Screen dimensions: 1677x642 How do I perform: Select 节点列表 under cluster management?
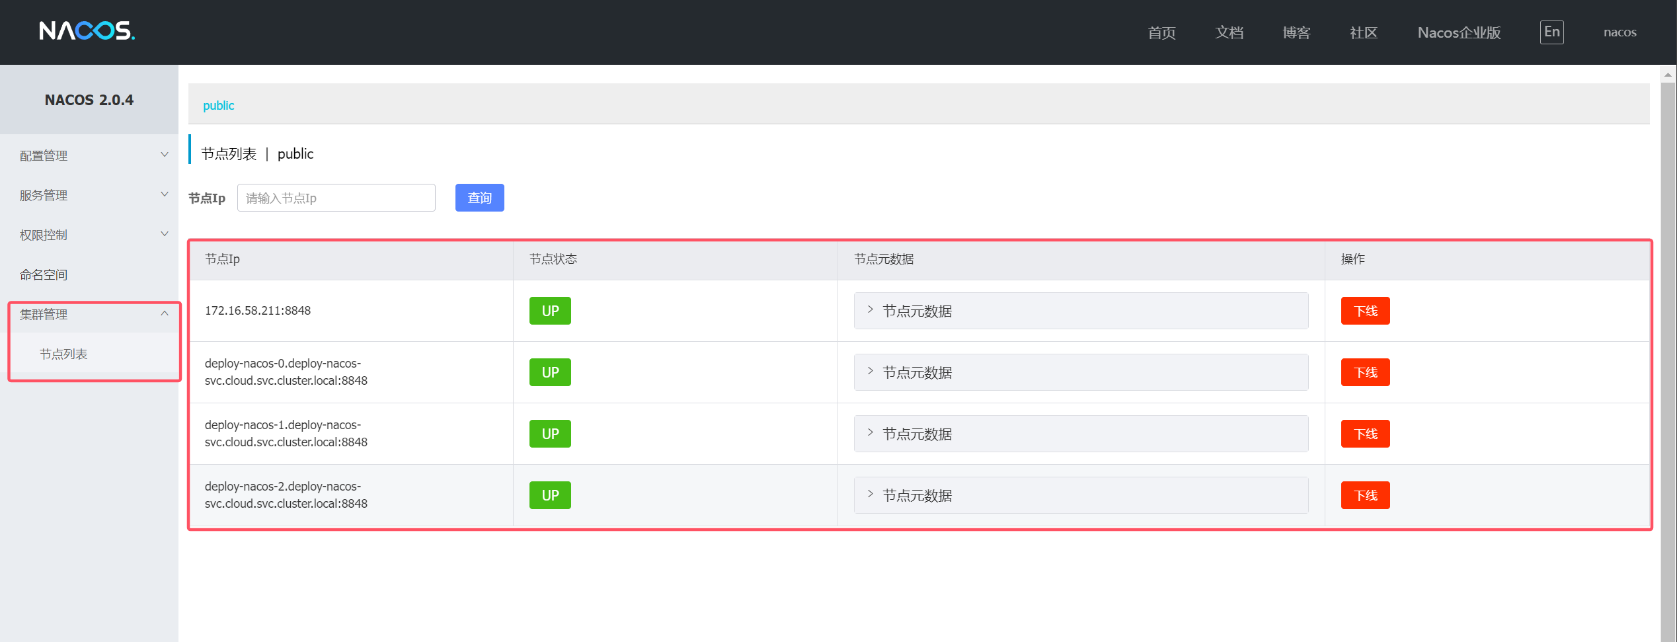tap(63, 354)
